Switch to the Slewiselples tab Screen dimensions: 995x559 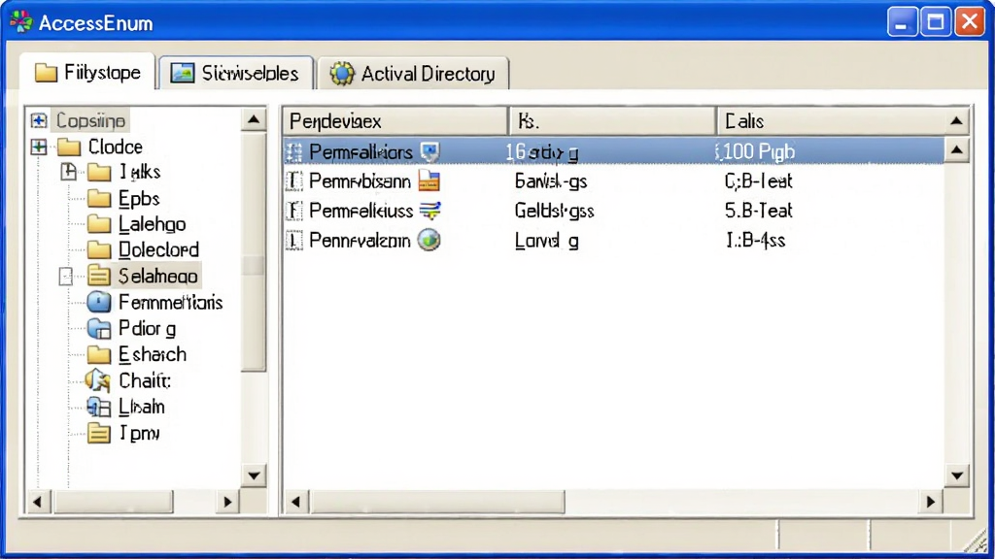(x=235, y=74)
